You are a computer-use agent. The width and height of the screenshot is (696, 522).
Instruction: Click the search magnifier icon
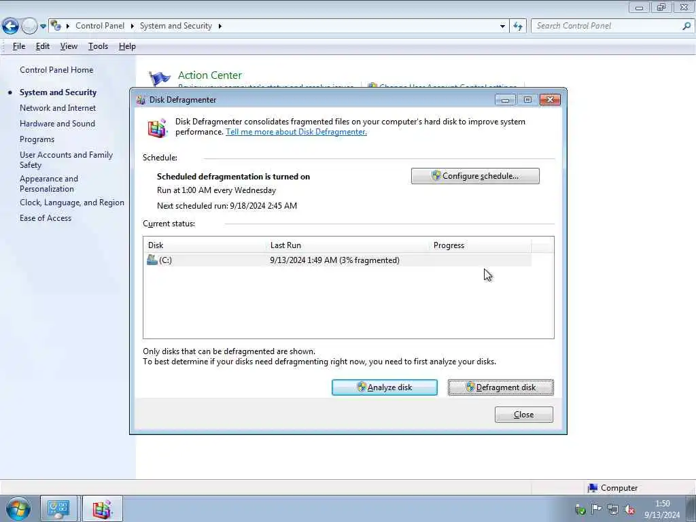(686, 26)
